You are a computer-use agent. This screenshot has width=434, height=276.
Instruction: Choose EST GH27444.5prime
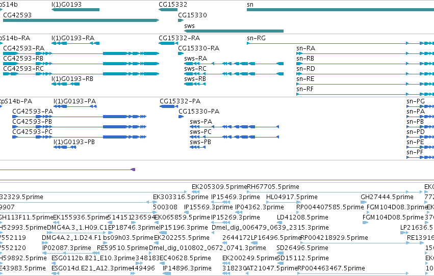click(387, 197)
